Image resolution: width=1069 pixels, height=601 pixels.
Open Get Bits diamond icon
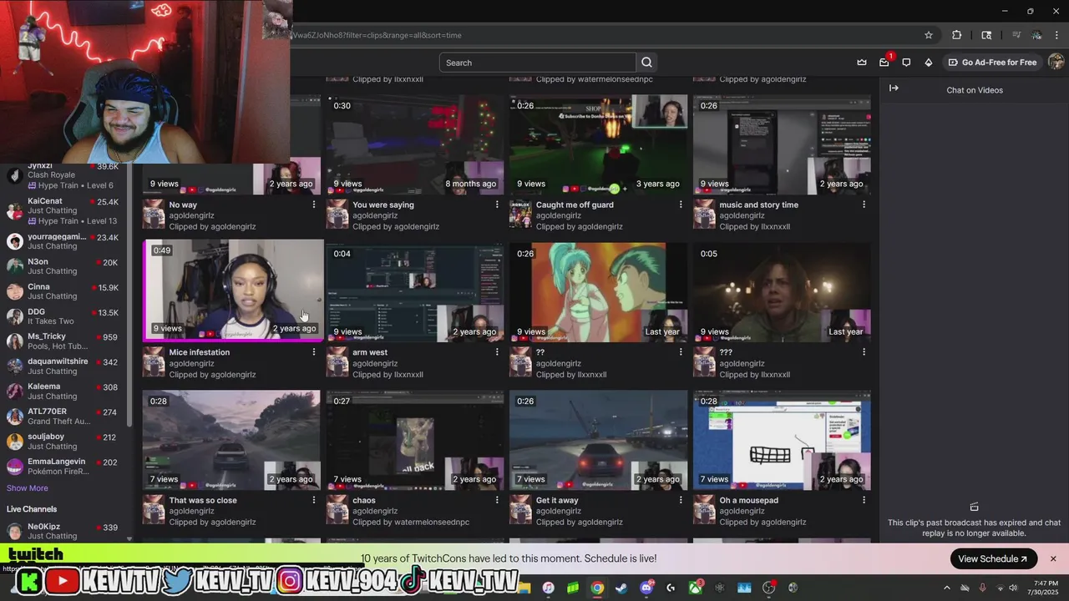tap(929, 63)
